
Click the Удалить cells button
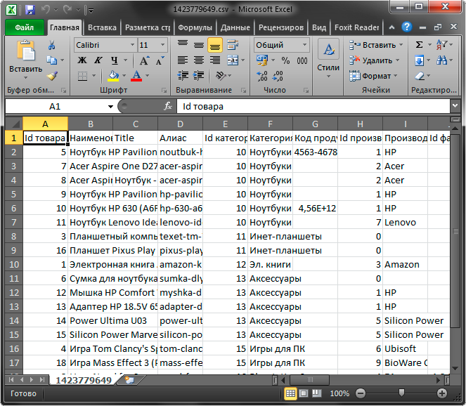point(375,60)
